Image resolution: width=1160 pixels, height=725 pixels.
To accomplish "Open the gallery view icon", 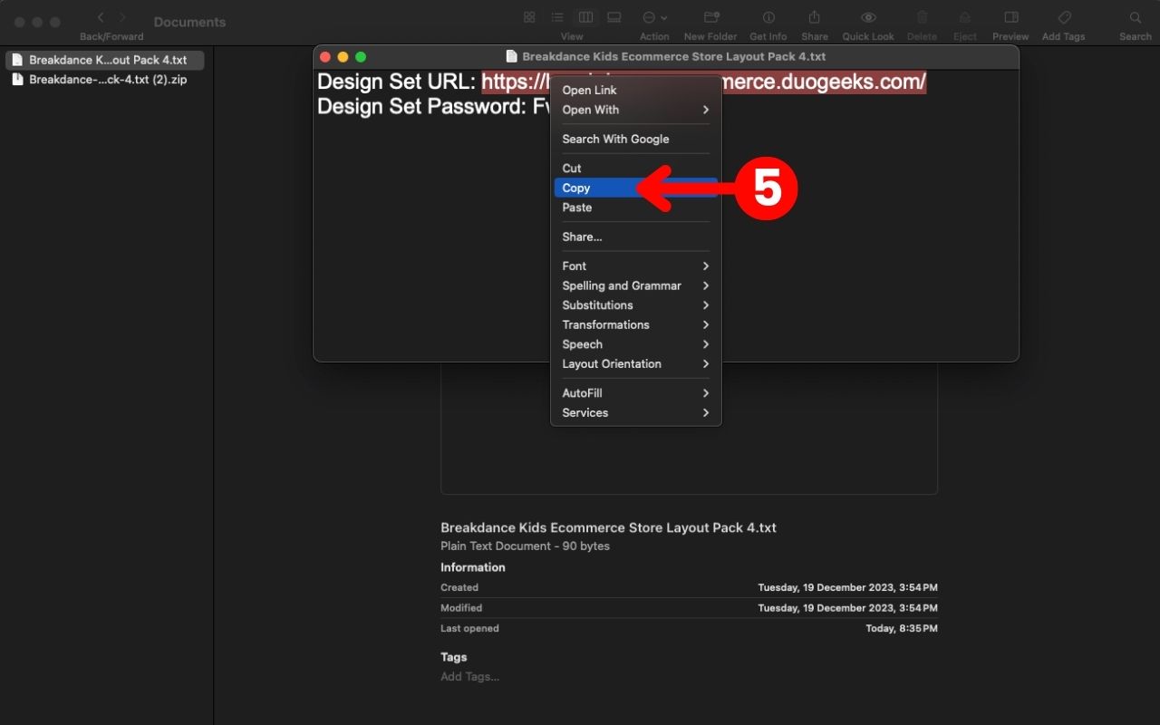I will tap(614, 16).
